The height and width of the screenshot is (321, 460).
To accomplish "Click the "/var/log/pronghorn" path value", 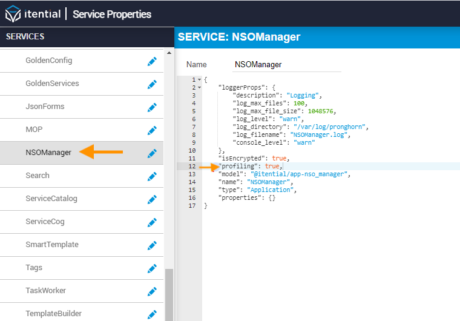I will [x=329, y=127].
